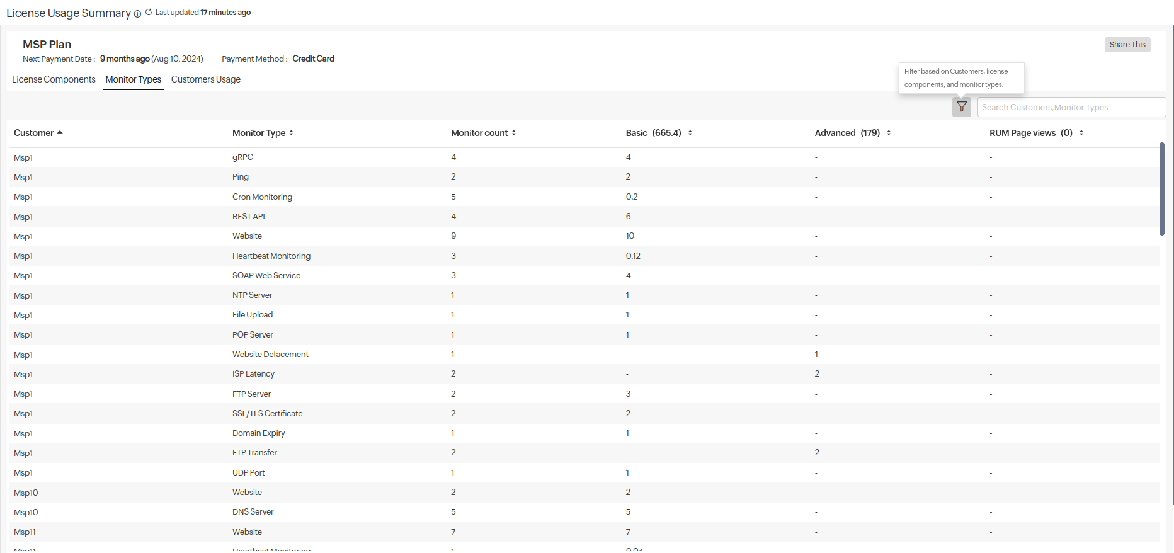Sort table by Monitor Type column

pos(291,133)
